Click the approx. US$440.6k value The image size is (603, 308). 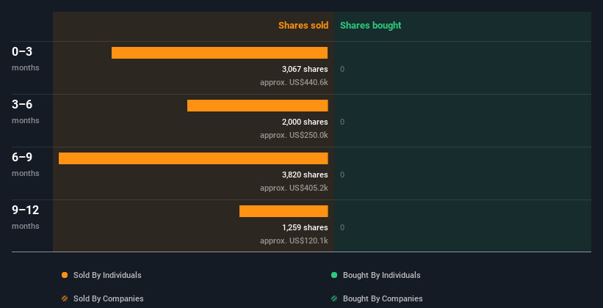294,82
